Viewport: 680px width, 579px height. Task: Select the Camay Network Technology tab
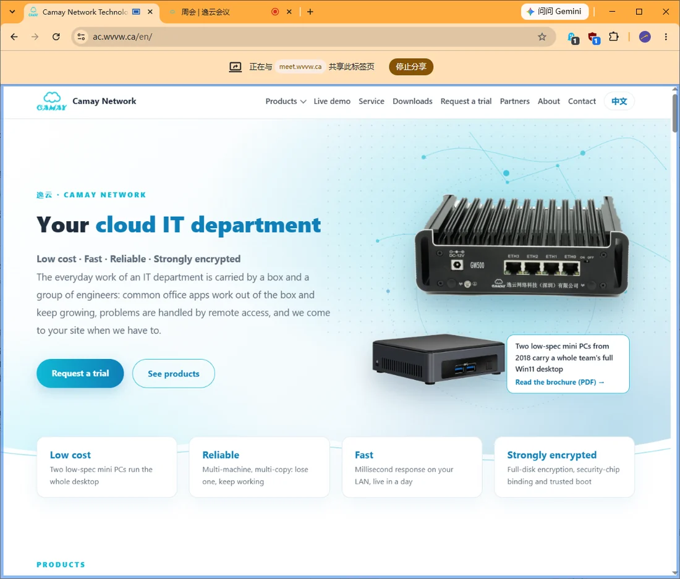(x=92, y=12)
